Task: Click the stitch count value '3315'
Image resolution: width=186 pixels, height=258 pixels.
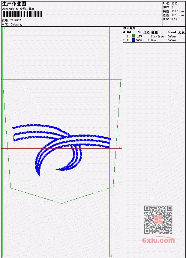Action: click(175, 4)
